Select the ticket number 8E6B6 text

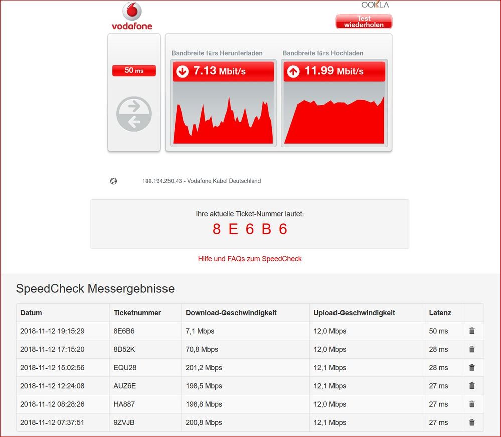250,229
